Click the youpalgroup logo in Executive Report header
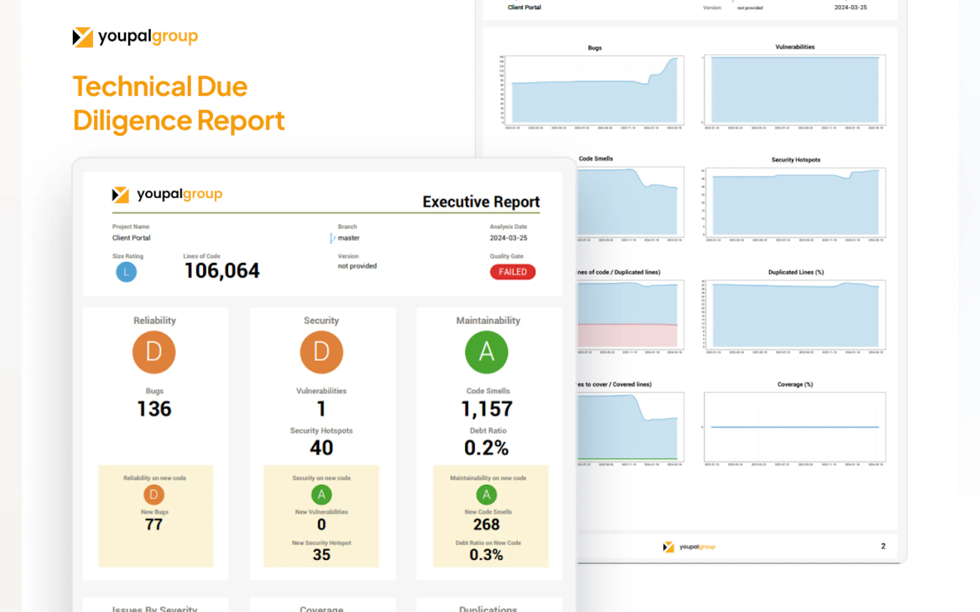Viewport: 980px width, 612px height. (x=167, y=195)
